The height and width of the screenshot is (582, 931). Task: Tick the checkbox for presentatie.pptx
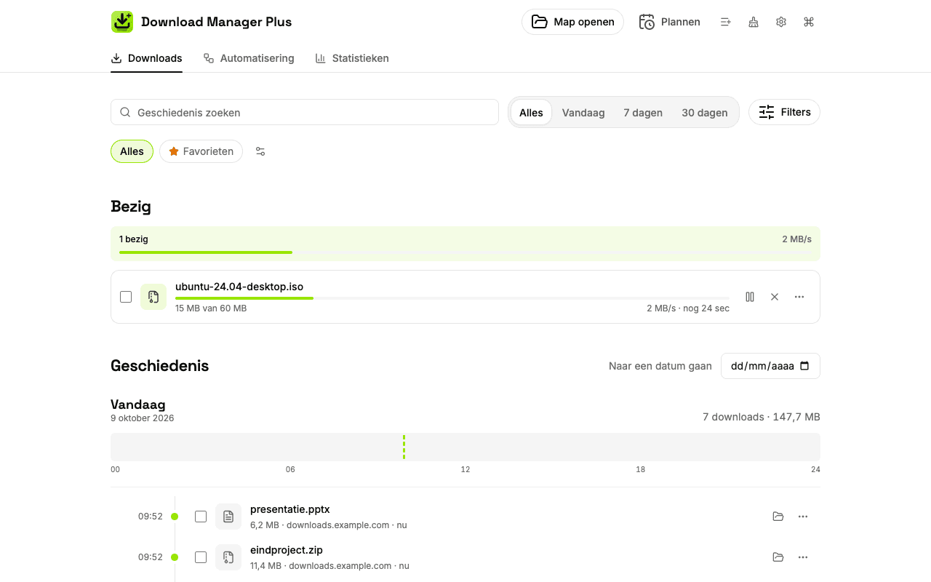(x=201, y=517)
